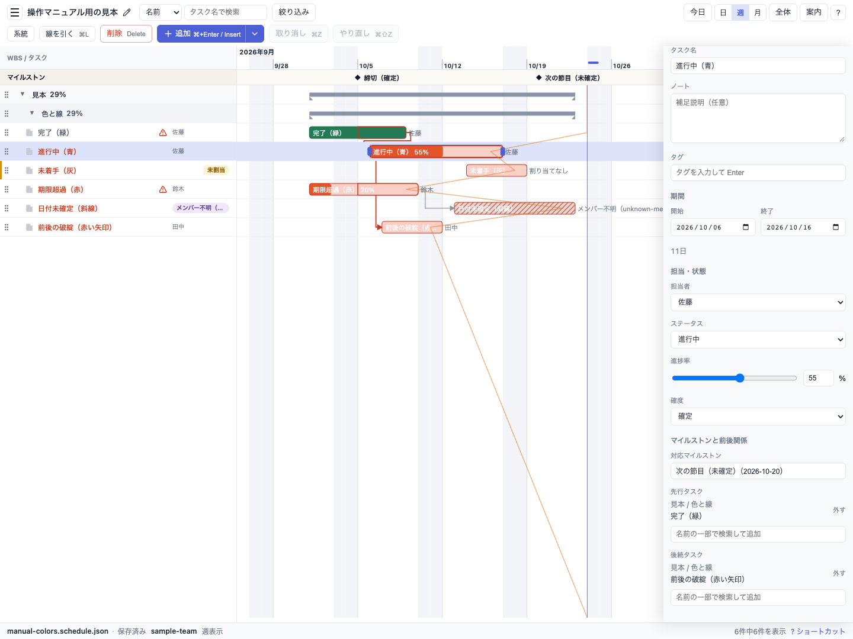Viewport: 853px width, 639px height.
Task: Adjust the 進捗率 progress slider
Action: [x=735, y=378]
